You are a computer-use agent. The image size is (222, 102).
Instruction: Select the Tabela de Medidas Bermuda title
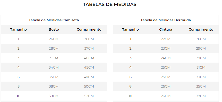pos(166,20)
